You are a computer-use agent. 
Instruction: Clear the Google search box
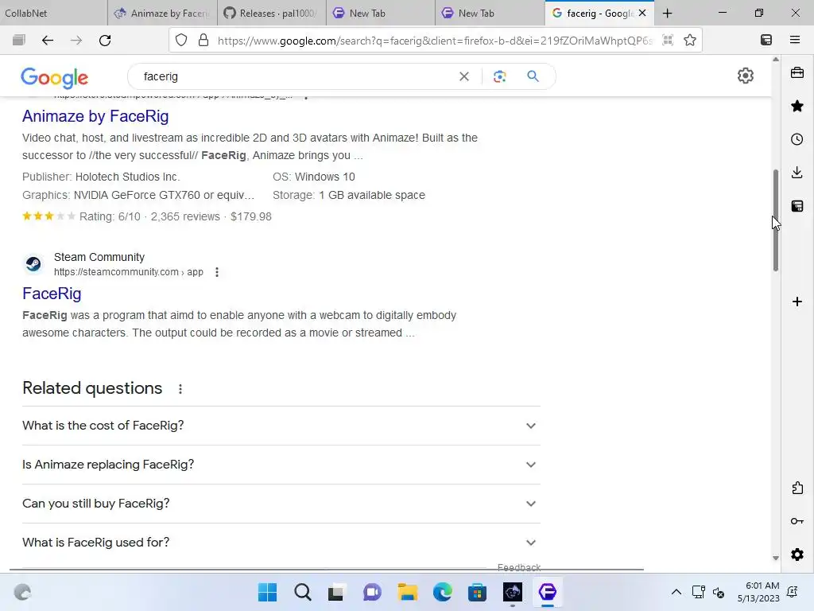(x=464, y=76)
